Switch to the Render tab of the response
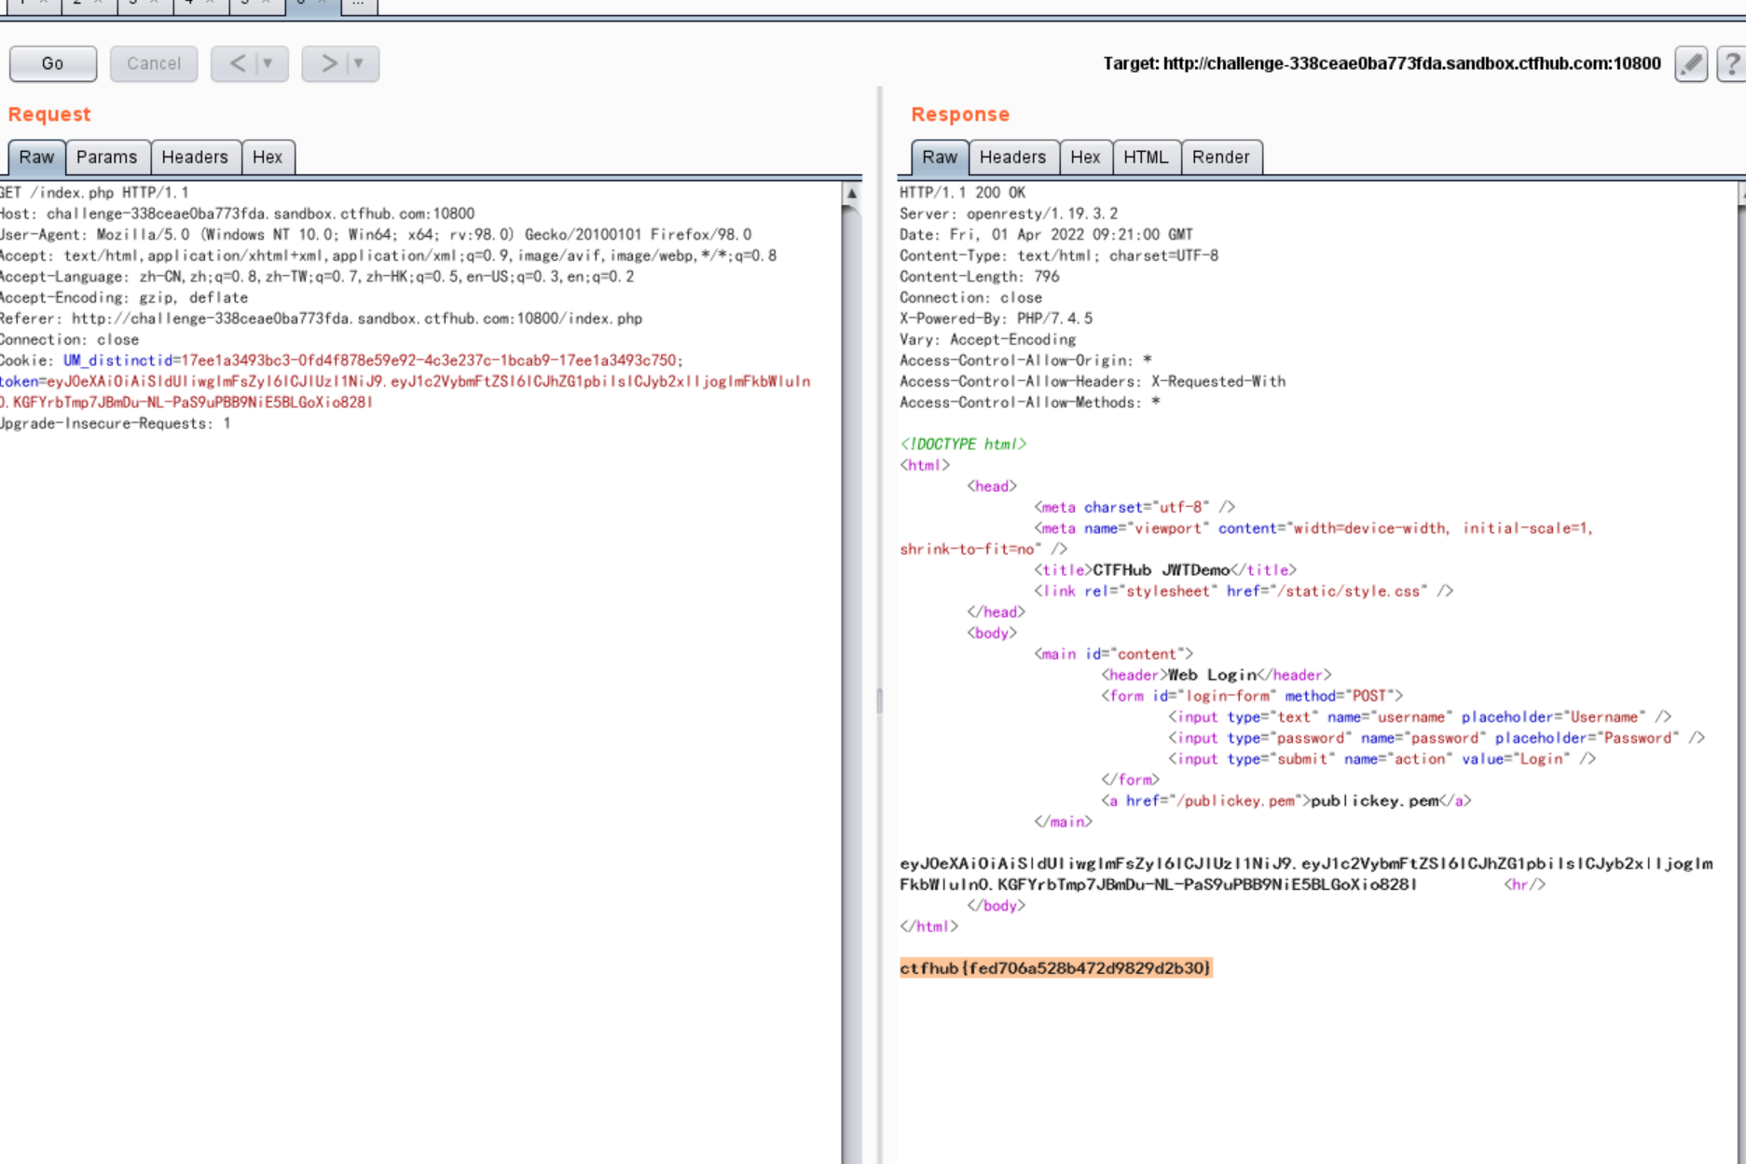 tap(1221, 157)
